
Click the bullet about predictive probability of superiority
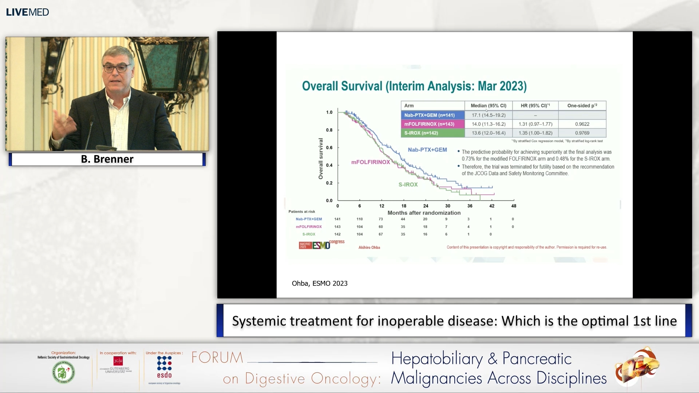tap(536, 155)
